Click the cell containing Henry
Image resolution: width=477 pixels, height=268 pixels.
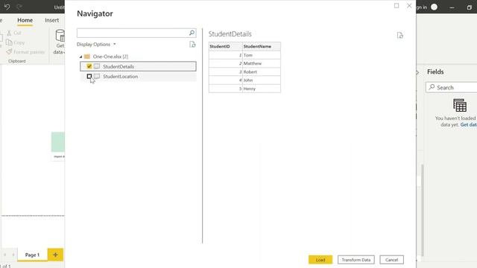[262, 89]
